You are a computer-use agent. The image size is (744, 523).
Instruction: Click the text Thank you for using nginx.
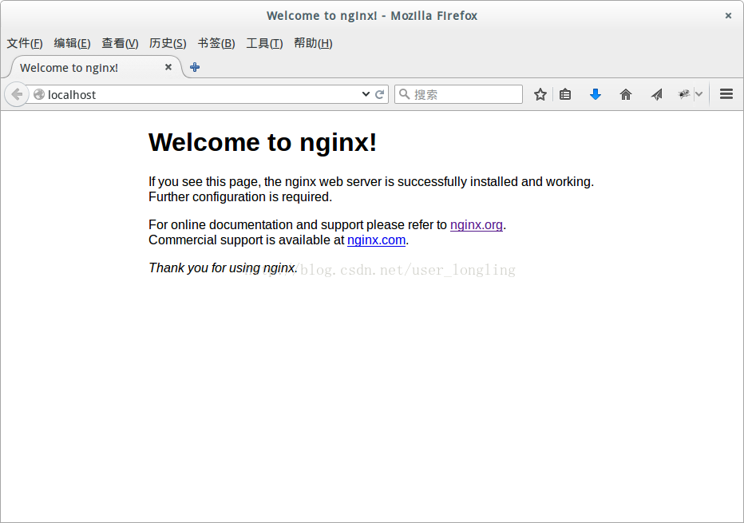[x=223, y=267]
